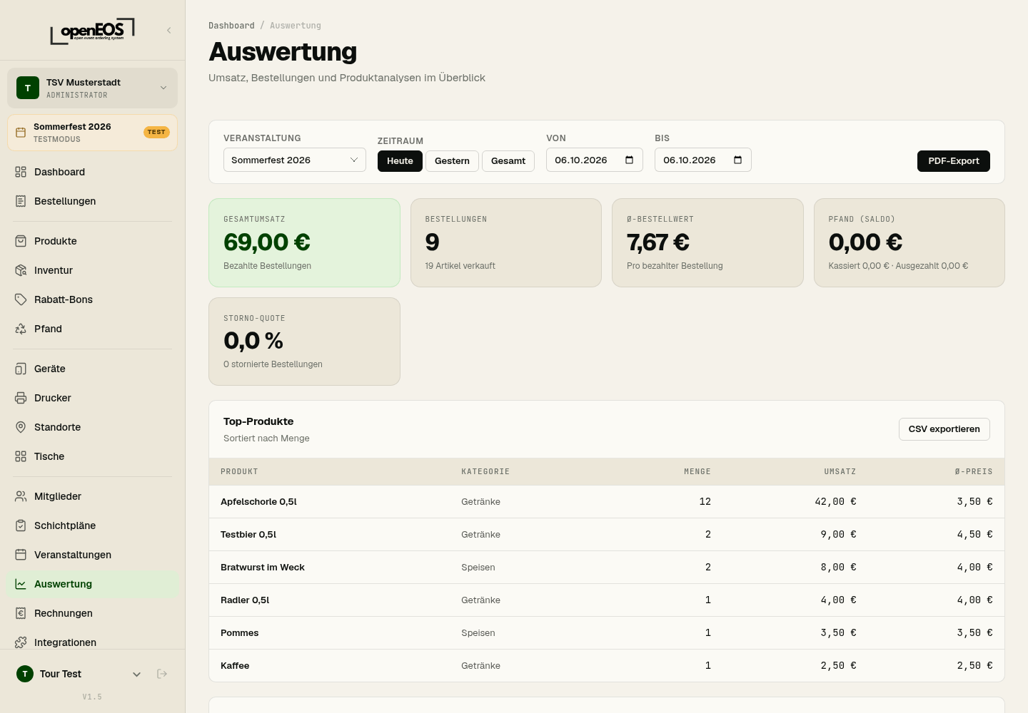Click the Drucker printer icon
1028x713 pixels.
click(x=21, y=398)
